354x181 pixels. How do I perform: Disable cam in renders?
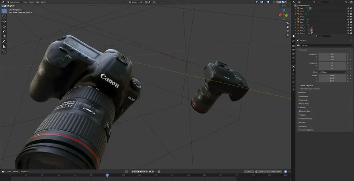351,8
